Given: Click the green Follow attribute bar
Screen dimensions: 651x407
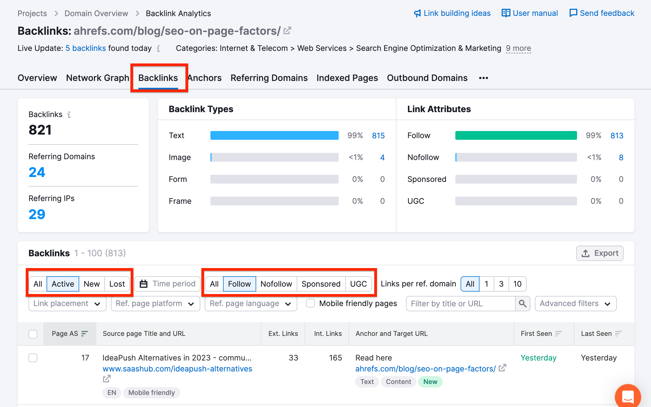Looking at the screenshot, I should click(x=516, y=135).
